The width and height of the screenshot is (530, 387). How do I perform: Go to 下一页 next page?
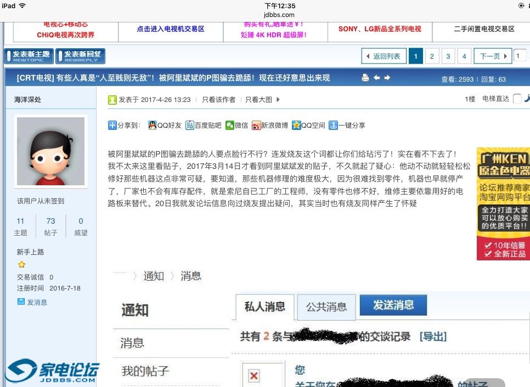[492, 56]
